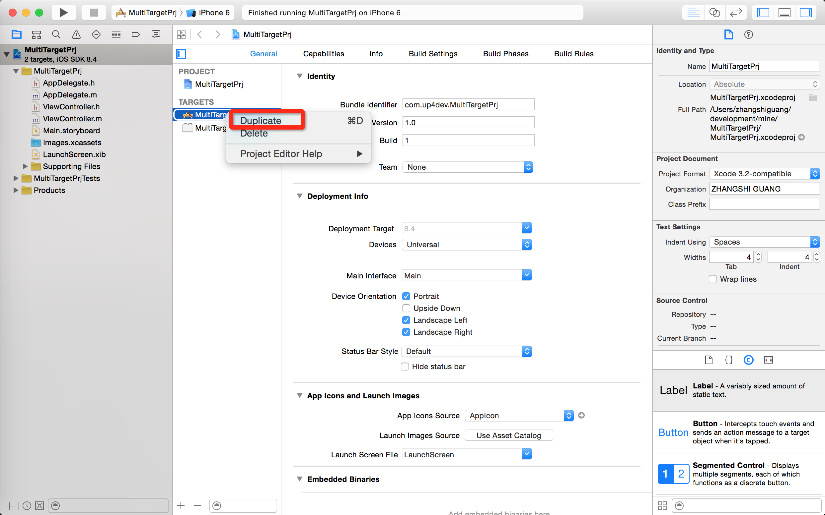The height and width of the screenshot is (515, 825).
Task: Open the Issue navigator warning icon
Action: (76, 34)
